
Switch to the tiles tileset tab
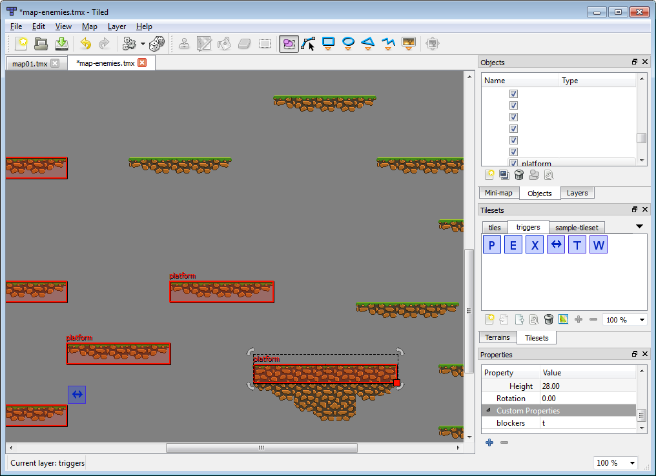click(495, 227)
